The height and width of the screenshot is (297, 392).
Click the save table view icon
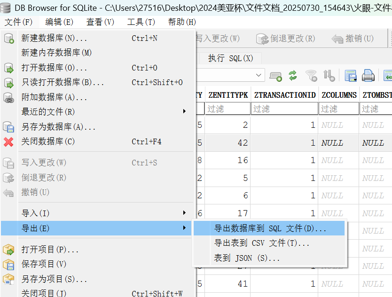(351, 76)
